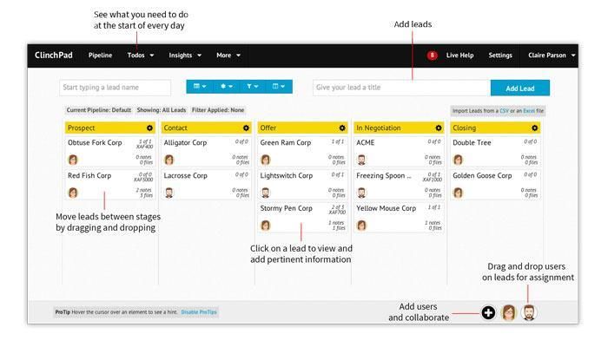Screen dimensions: 608x347
Task: Click the Current Pipeline: Default label
Action: pos(98,110)
